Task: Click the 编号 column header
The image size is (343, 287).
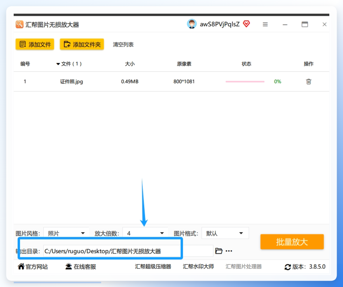Action: coord(25,64)
